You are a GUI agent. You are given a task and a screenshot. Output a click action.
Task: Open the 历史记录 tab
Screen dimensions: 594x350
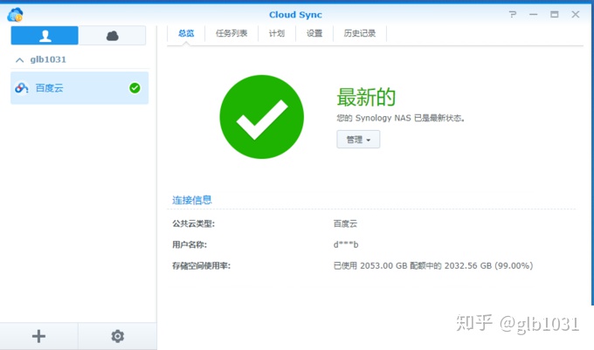(x=360, y=33)
